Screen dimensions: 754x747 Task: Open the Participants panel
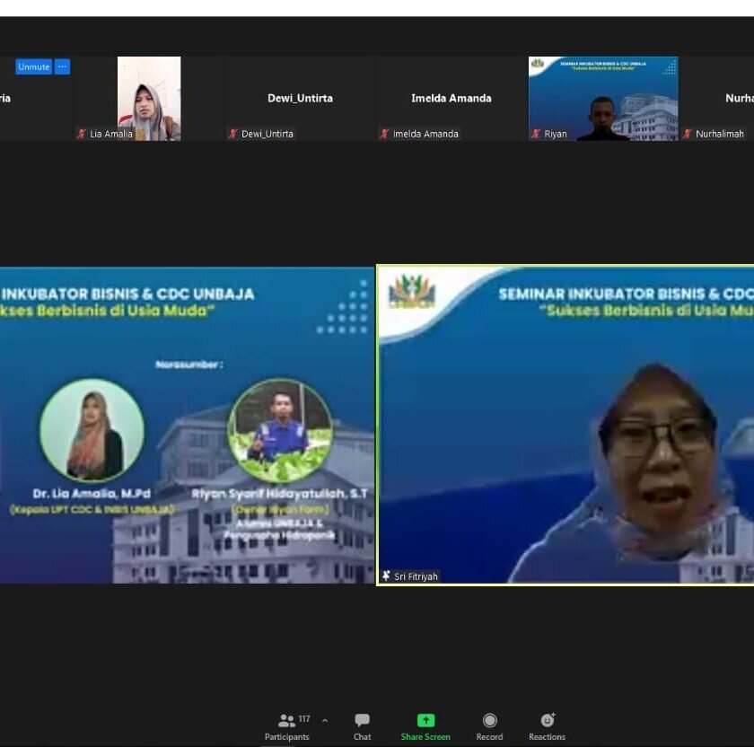coord(287,725)
